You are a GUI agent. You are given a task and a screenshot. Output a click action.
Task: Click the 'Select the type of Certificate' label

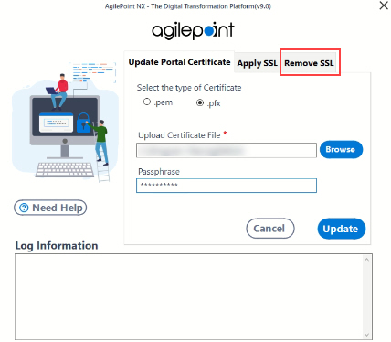click(189, 88)
